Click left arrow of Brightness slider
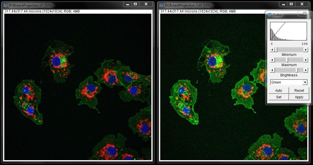This screenshot has height=165, width=313. click(x=272, y=70)
